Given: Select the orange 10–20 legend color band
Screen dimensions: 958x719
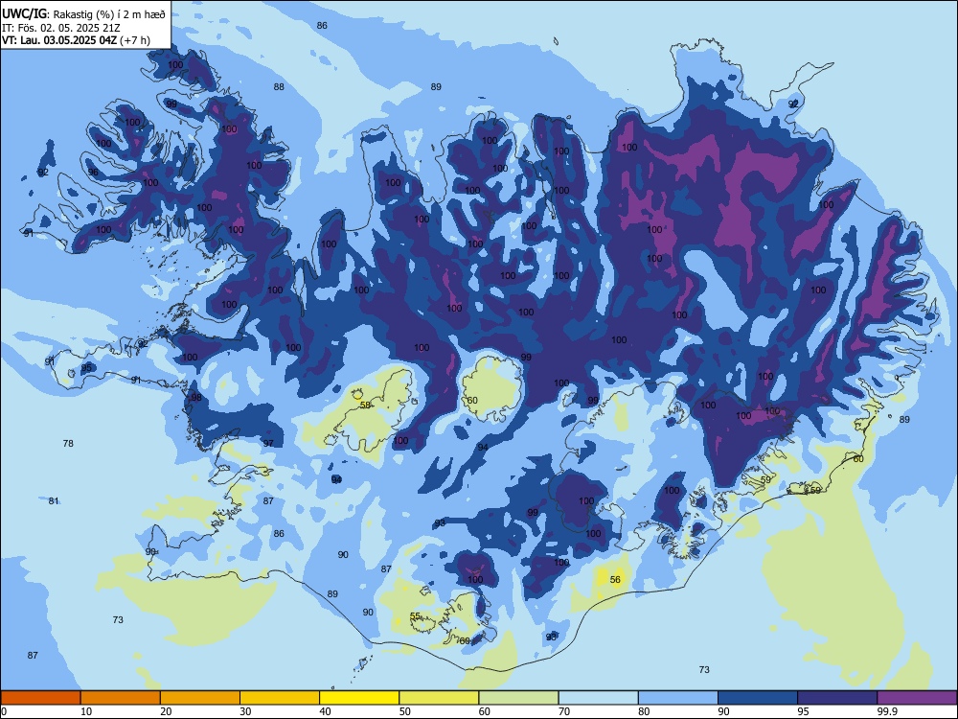Looking at the screenshot, I should click(121, 698).
